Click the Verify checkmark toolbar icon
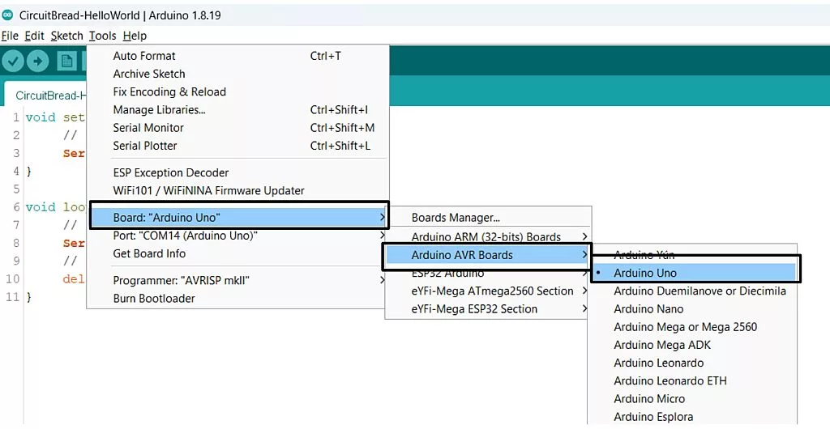The image size is (830, 429). 13,62
